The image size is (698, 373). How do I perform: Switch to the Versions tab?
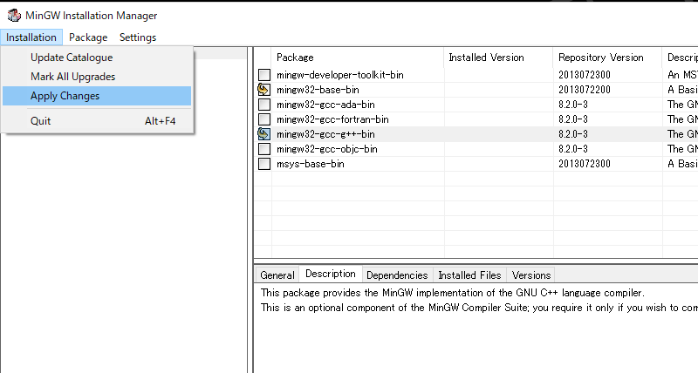click(x=531, y=275)
